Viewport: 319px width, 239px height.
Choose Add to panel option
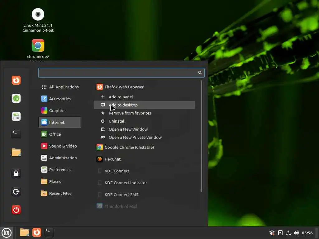tap(144, 97)
